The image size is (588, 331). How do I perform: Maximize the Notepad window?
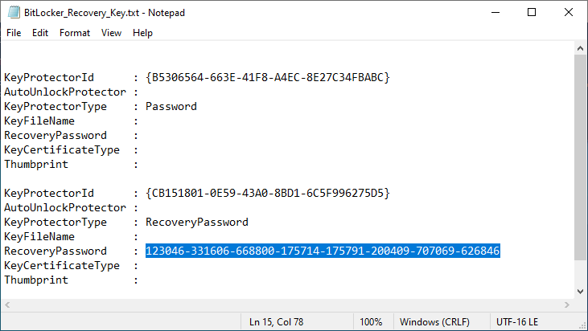click(532, 12)
